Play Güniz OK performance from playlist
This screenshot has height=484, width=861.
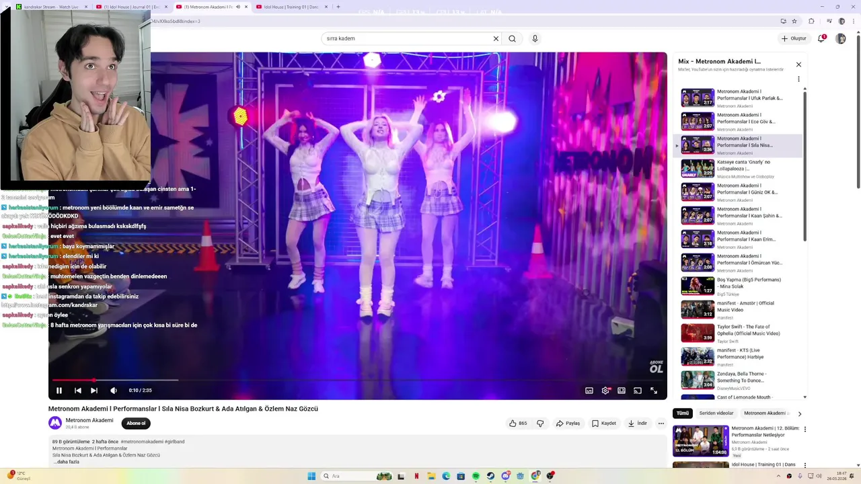pos(739,192)
